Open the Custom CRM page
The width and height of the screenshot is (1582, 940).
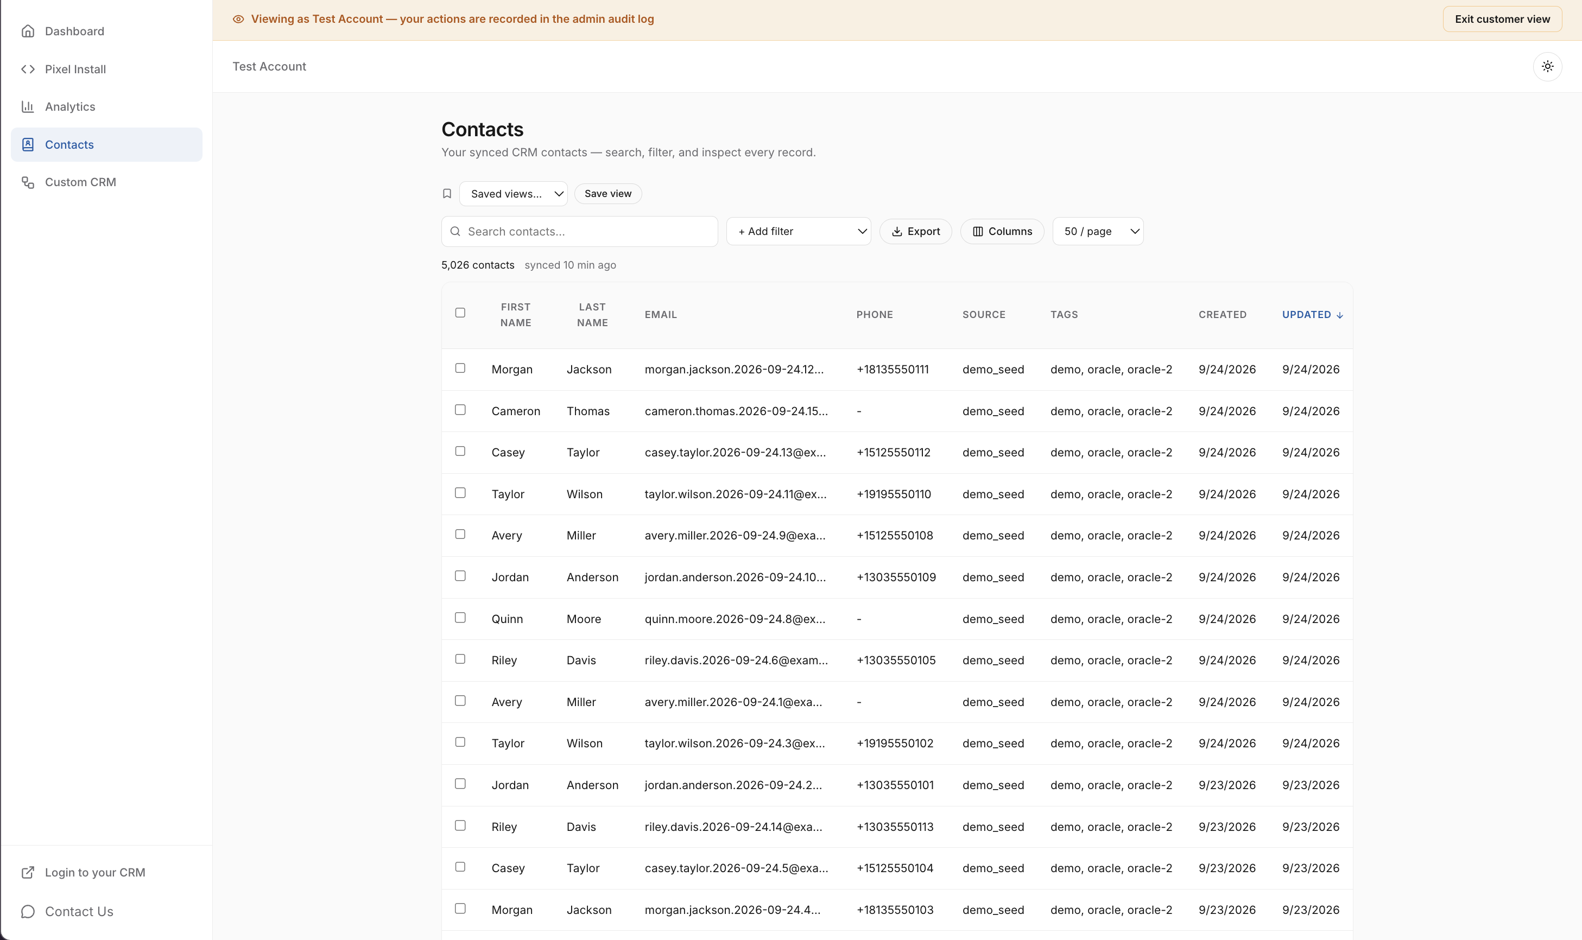pos(106,182)
